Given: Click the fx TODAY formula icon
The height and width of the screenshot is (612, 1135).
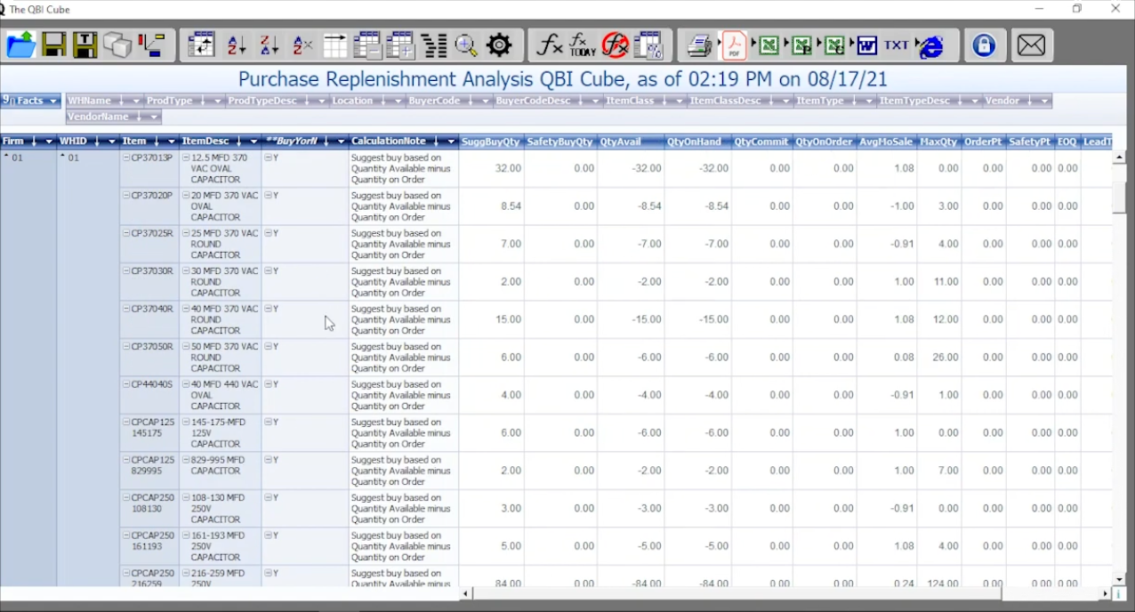Looking at the screenshot, I should [582, 45].
